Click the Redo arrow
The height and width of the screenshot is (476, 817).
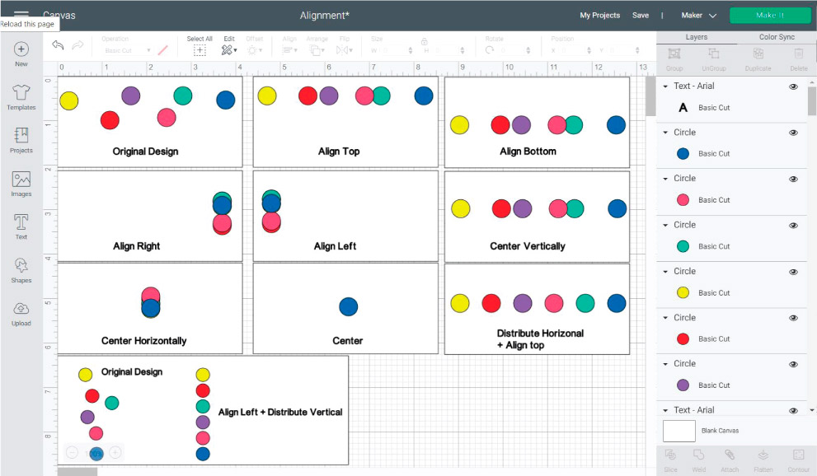click(77, 45)
